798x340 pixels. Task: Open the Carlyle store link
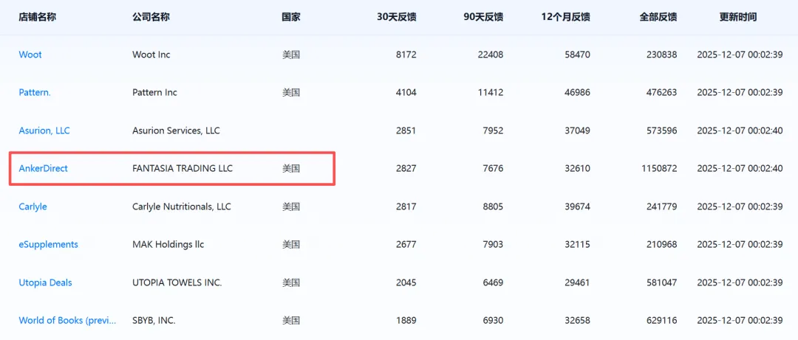[33, 207]
